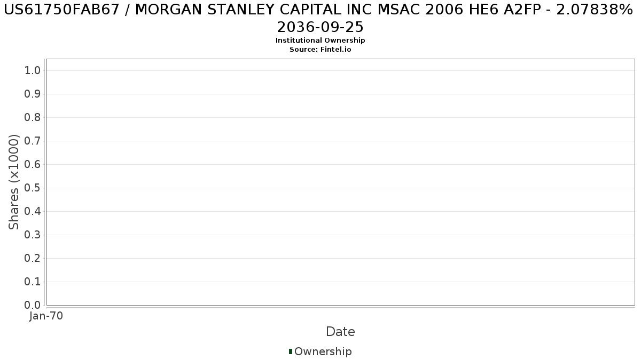Click the Jan-70 x-axis label
Image resolution: width=641 pixels, height=360 pixels.
(46, 316)
